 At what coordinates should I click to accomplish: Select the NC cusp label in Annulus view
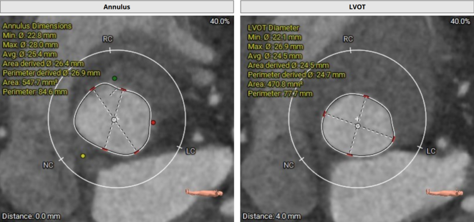[x=48, y=165]
